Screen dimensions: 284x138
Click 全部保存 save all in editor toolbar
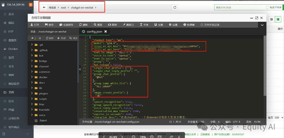66,25
